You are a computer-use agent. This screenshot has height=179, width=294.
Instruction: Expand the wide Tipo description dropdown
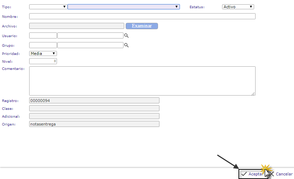coord(124,6)
